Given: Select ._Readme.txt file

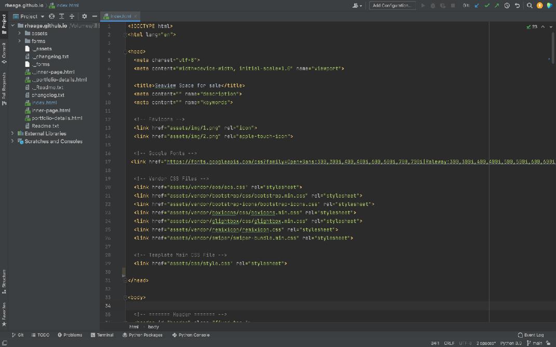Looking at the screenshot, I should coord(44,88).
